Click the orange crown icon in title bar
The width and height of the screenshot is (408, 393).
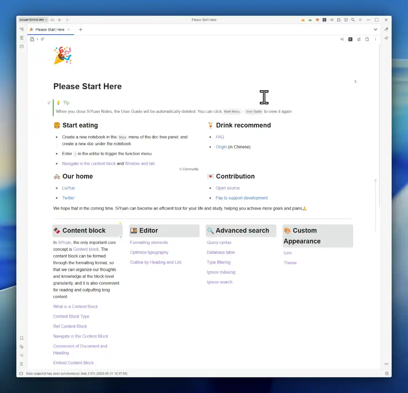(303, 20)
